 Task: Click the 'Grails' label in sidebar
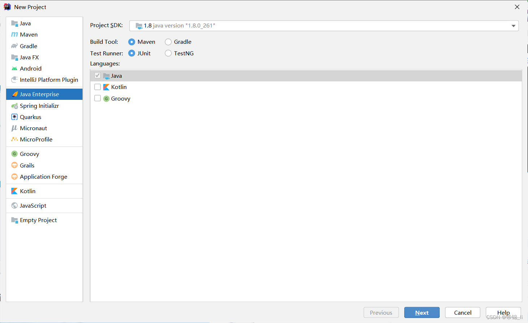[x=27, y=166]
